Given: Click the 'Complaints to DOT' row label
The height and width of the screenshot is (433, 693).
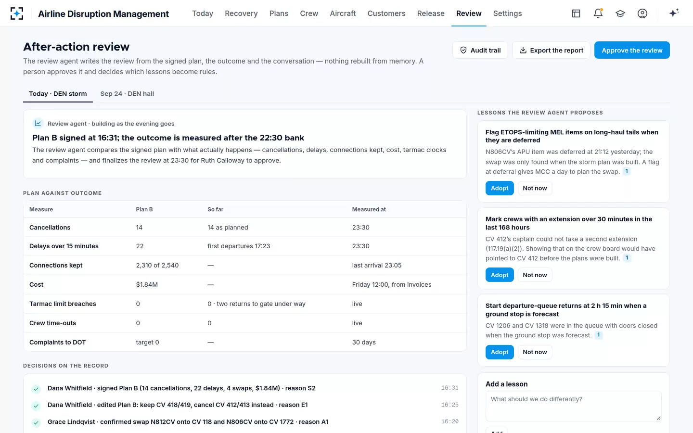Looking at the screenshot, I should click(57, 342).
